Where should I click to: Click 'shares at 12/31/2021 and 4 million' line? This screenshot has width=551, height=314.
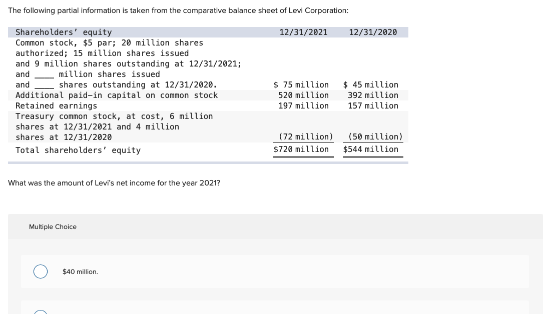[x=98, y=127]
